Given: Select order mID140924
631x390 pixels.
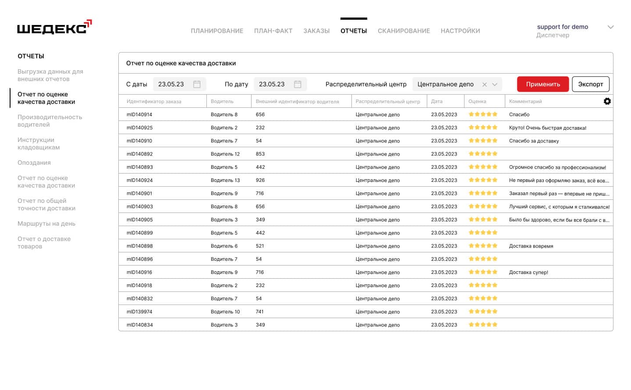Looking at the screenshot, I should [x=139, y=180].
